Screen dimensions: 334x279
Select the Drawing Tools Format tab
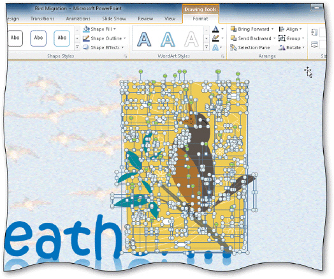pos(200,19)
